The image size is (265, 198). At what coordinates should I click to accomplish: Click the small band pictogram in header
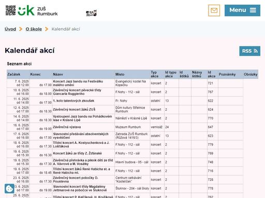[91, 13]
